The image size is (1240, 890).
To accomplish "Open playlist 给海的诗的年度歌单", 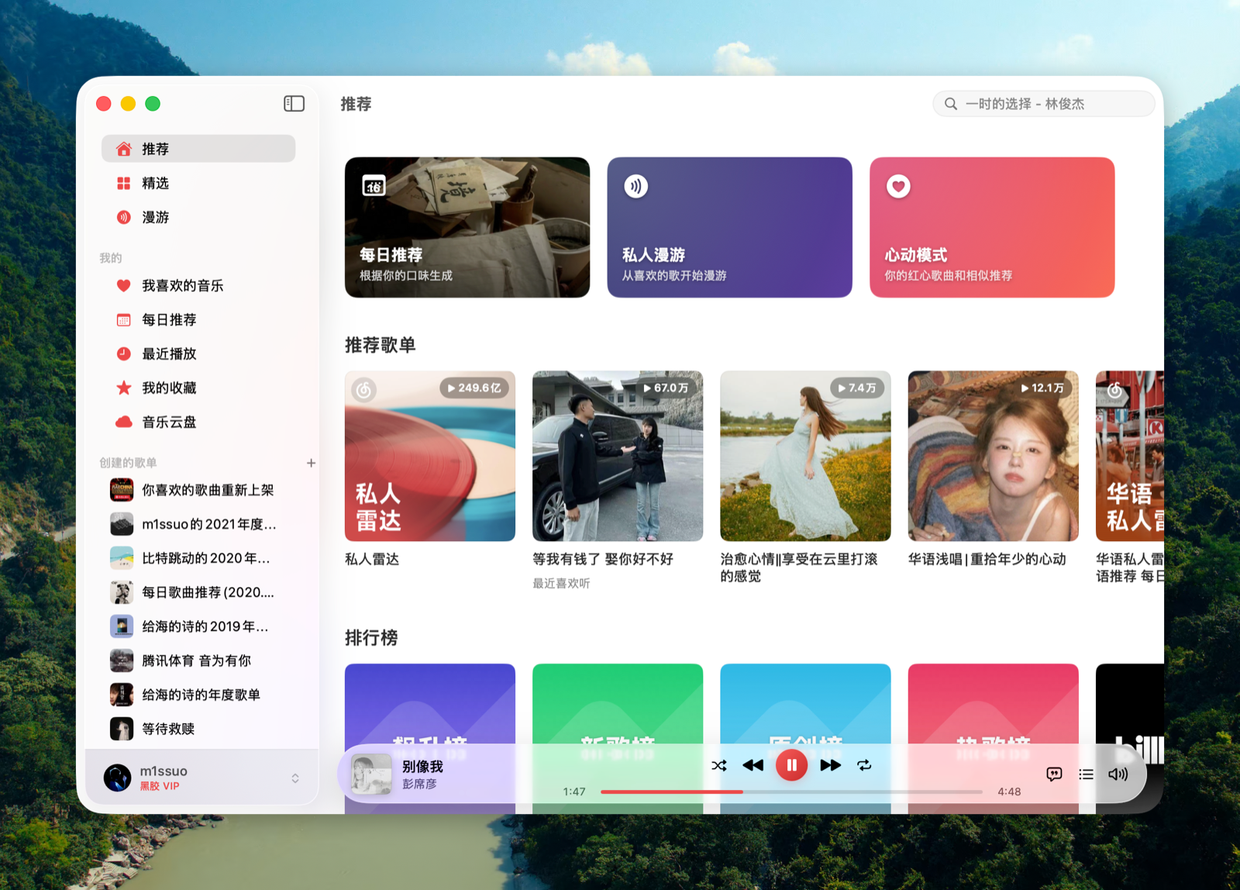I will [x=198, y=695].
